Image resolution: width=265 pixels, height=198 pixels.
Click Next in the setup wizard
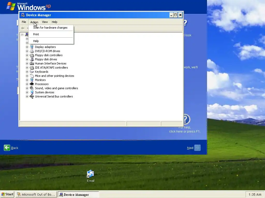[190, 148]
